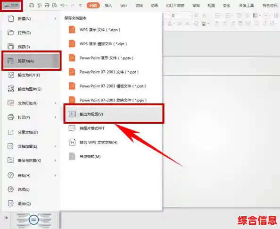
Task: Click the undo arrow icon
Action: tap(62, 6)
